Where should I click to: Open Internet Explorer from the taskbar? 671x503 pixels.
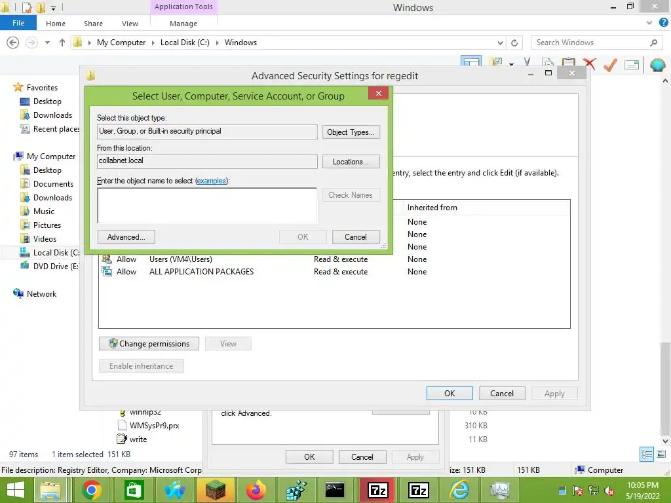coord(459,490)
